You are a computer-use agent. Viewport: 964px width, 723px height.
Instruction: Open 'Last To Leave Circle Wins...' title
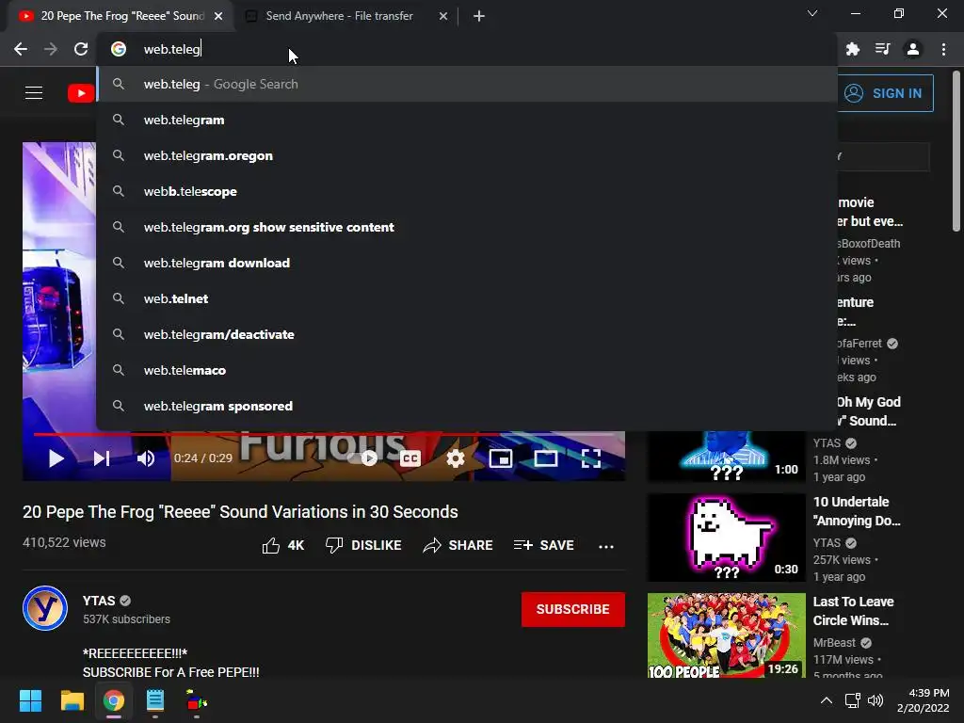click(x=853, y=611)
